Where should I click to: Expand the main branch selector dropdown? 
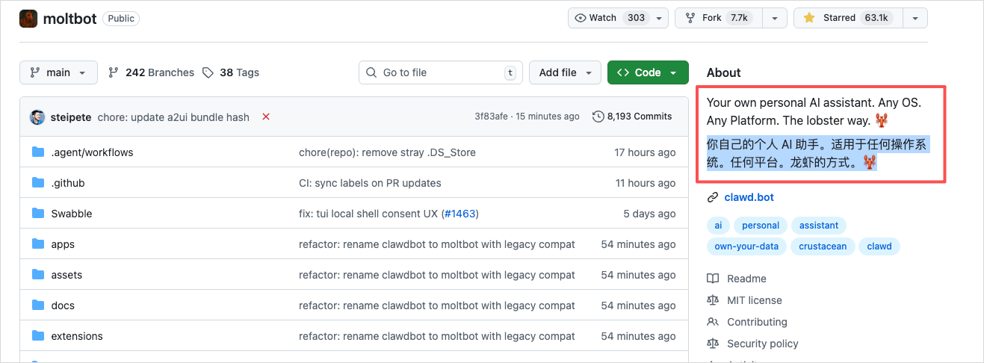tap(58, 72)
